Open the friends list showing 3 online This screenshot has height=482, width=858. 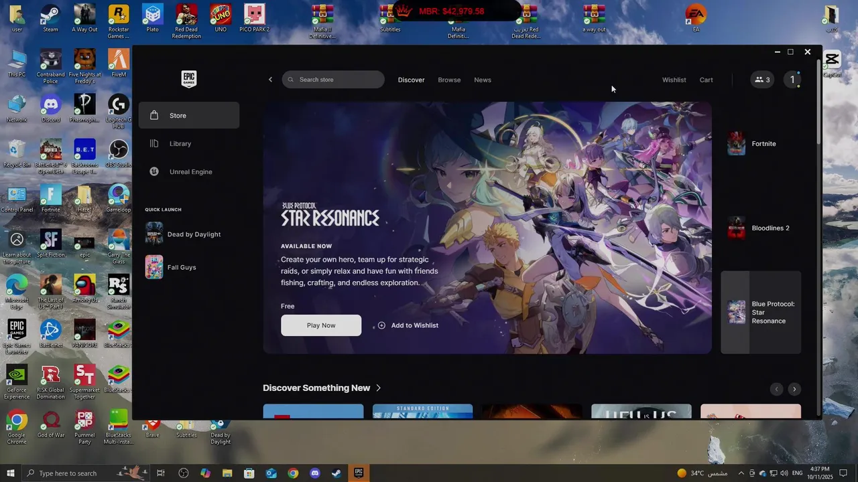coord(762,80)
